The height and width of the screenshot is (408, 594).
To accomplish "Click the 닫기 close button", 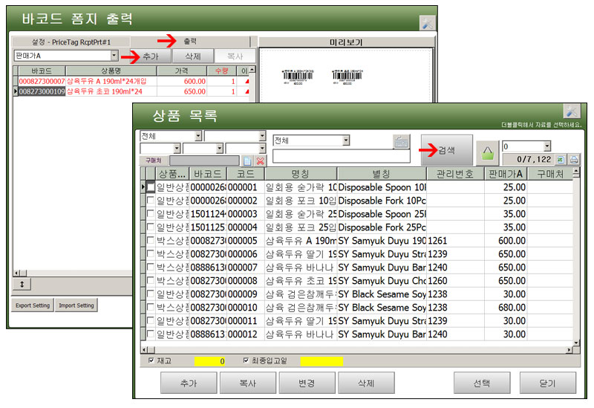I will (x=548, y=383).
